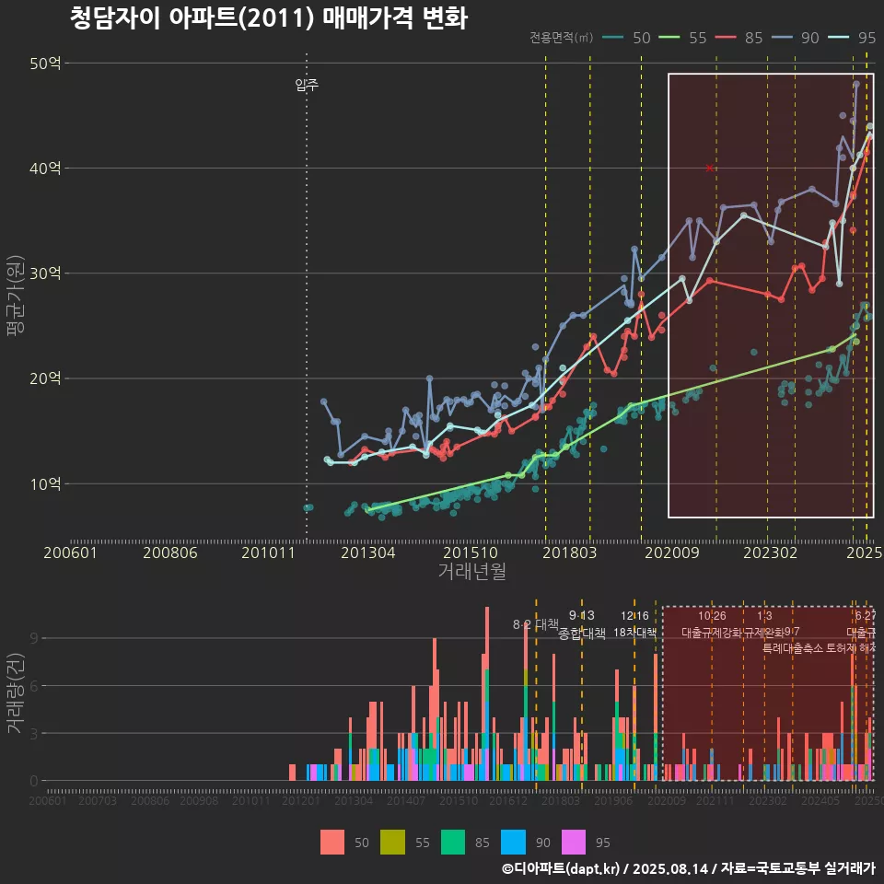Image resolution: width=884 pixels, height=884 pixels.
Task: Click the '특례대출축소' policy annotation
Action: tap(793, 648)
